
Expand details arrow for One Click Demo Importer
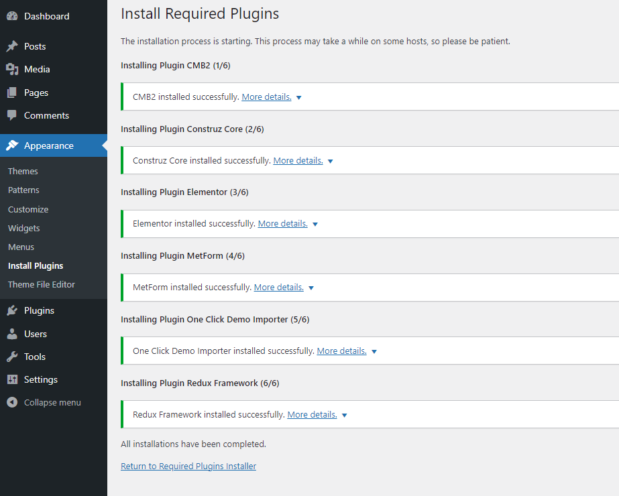[x=374, y=351]
